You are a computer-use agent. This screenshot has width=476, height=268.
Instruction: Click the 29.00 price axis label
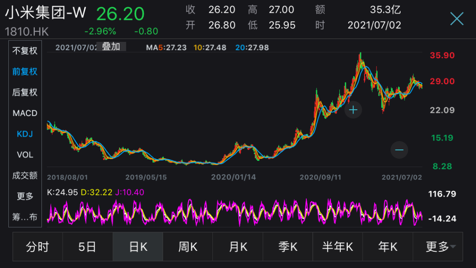click(x=443, y=82)
